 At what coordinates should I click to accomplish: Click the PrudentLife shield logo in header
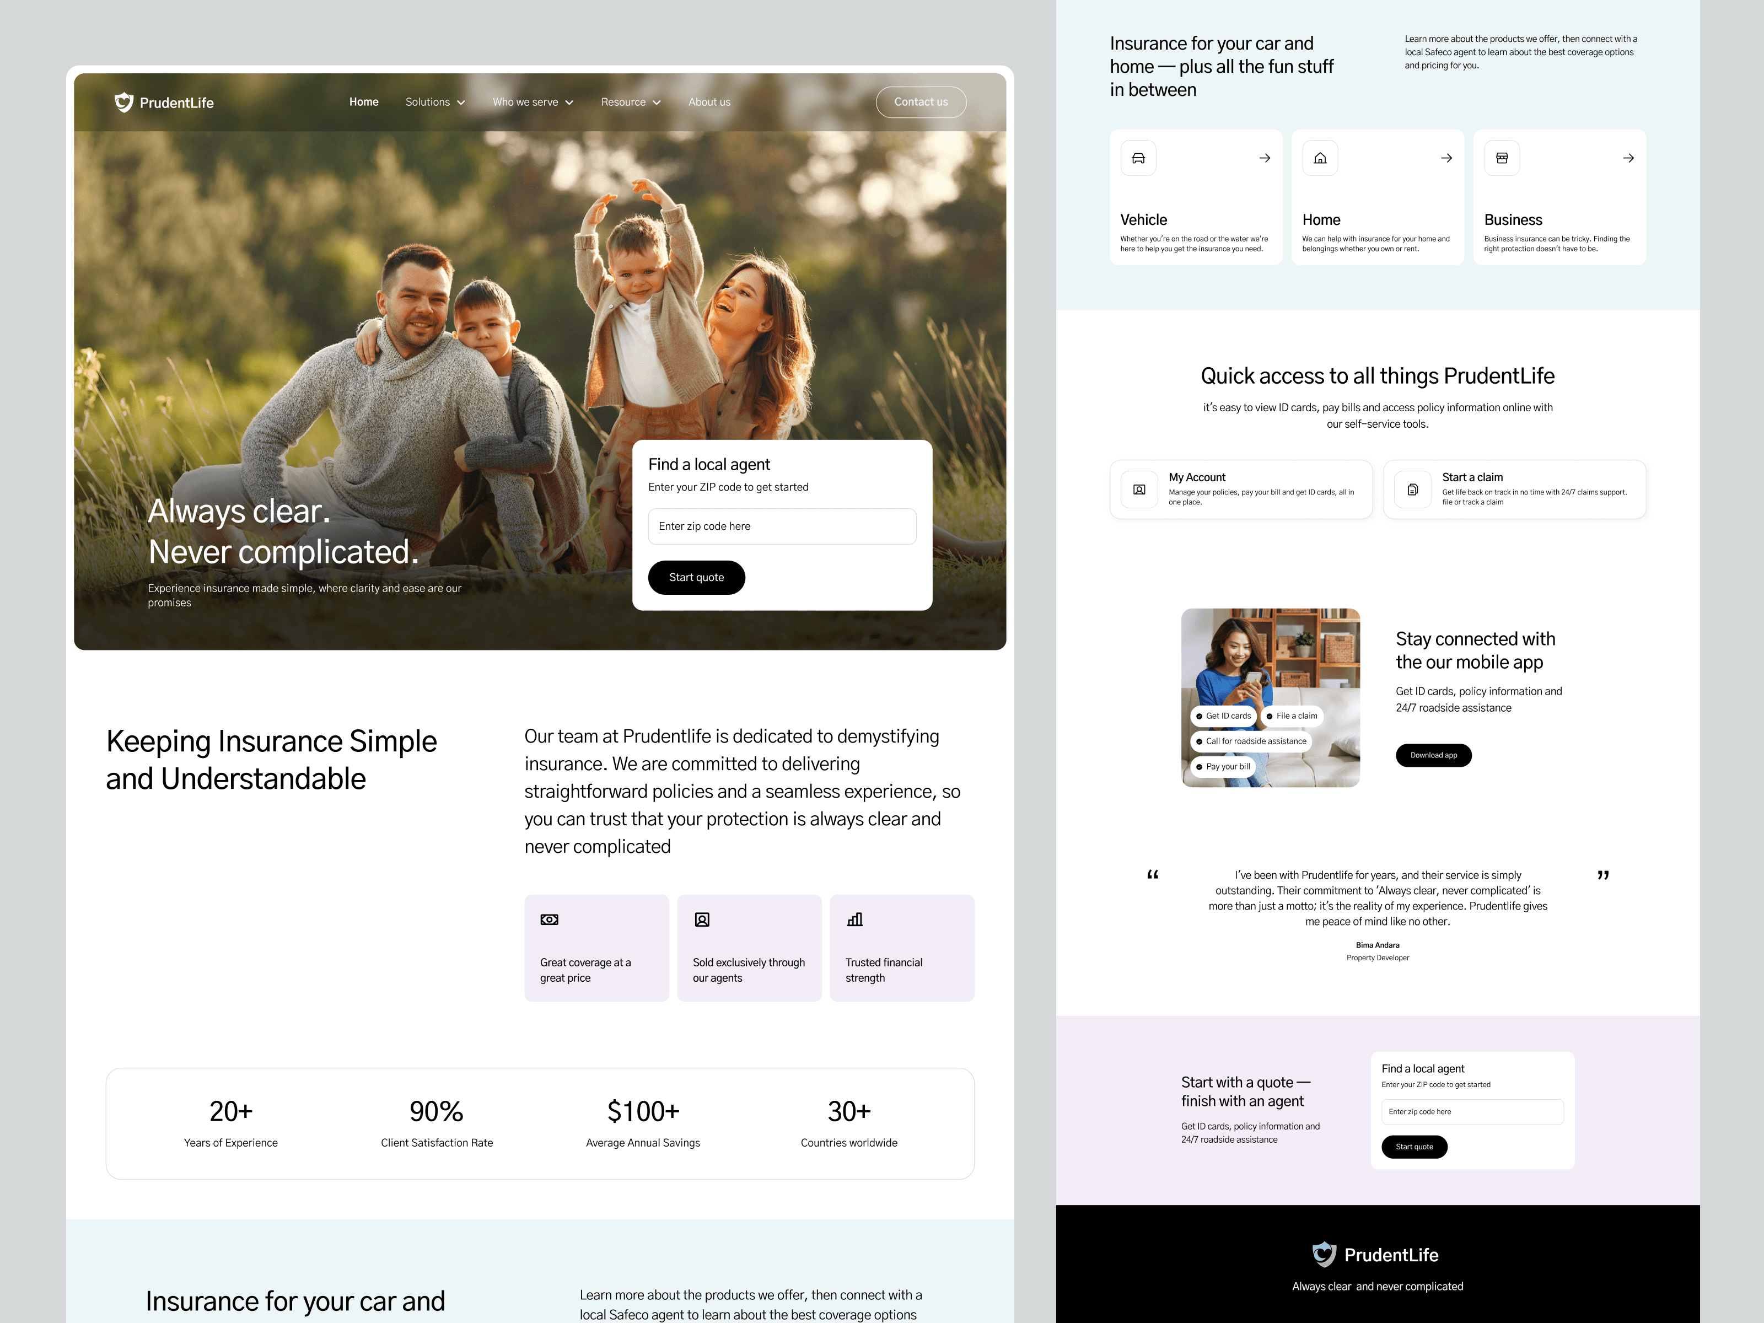(x=123, y=102)
